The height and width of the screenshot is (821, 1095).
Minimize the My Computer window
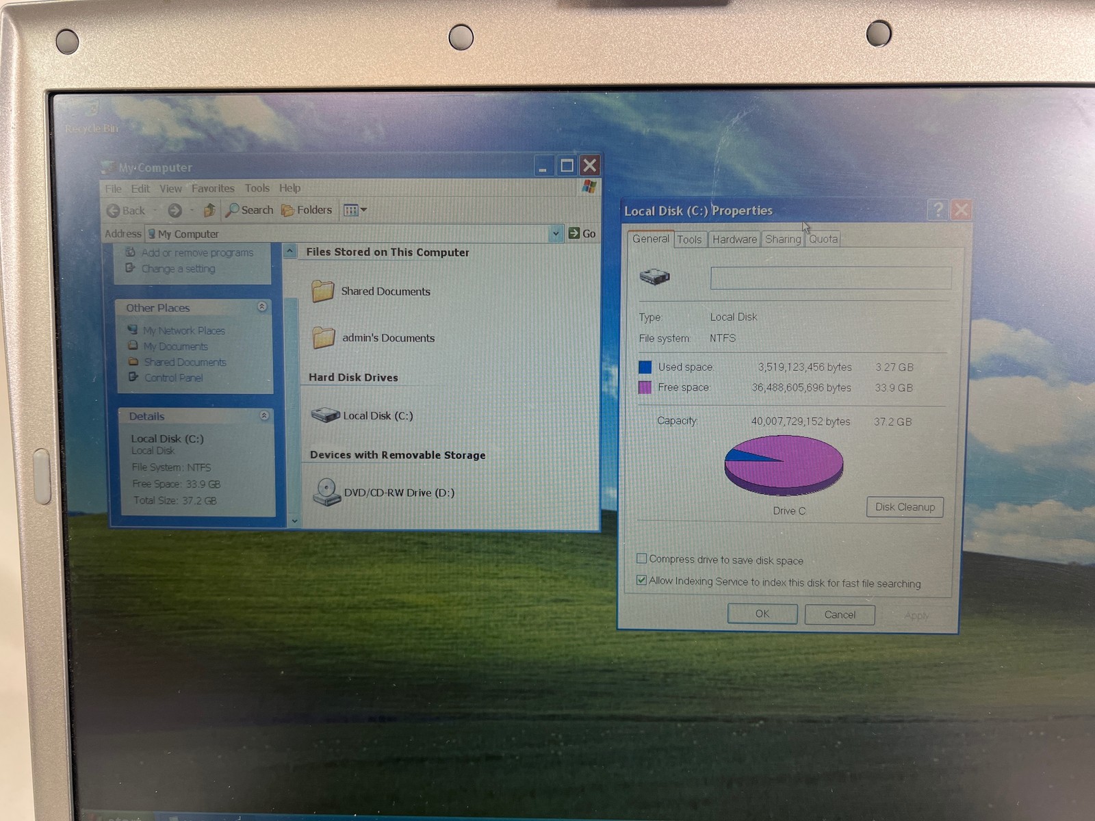click(x=543, y=166)
